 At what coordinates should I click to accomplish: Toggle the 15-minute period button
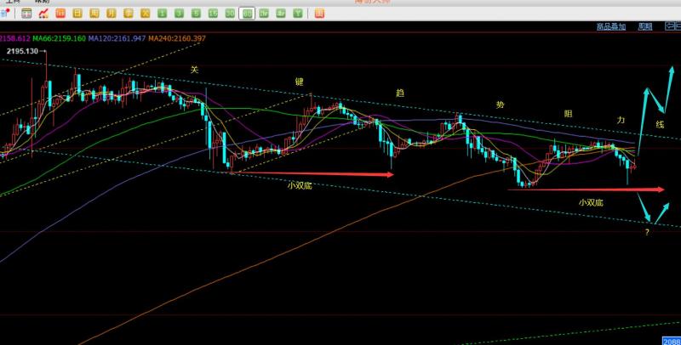point(213,14)
